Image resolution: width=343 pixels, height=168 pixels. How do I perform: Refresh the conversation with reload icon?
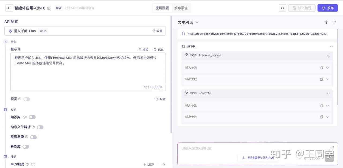pyautogui.click(x=334, y=22)
